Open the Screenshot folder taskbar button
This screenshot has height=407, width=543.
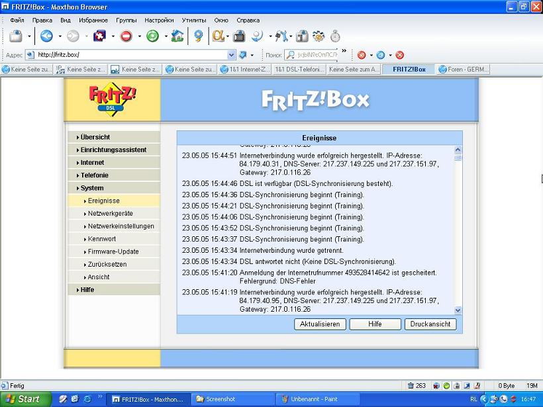coord(233,399)
